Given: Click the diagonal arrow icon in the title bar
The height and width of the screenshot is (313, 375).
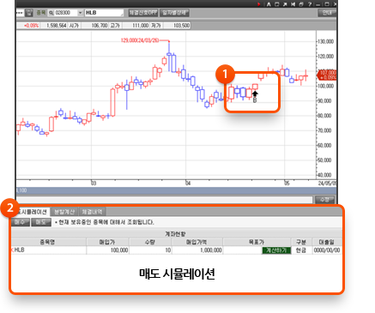Looking at the screenshot, I should click(285, 4).
